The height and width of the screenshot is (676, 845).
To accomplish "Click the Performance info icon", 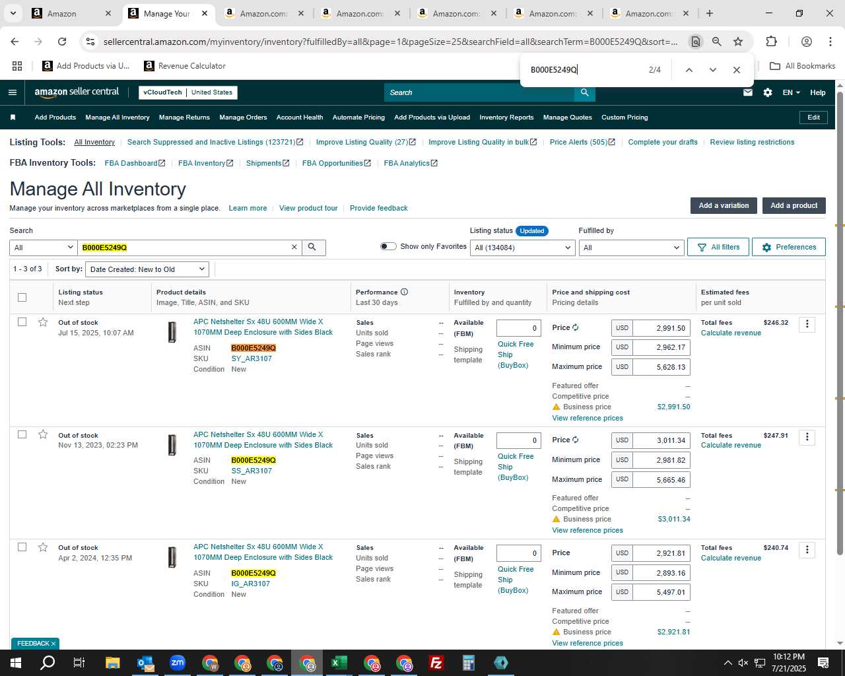I will coord(404,292).
